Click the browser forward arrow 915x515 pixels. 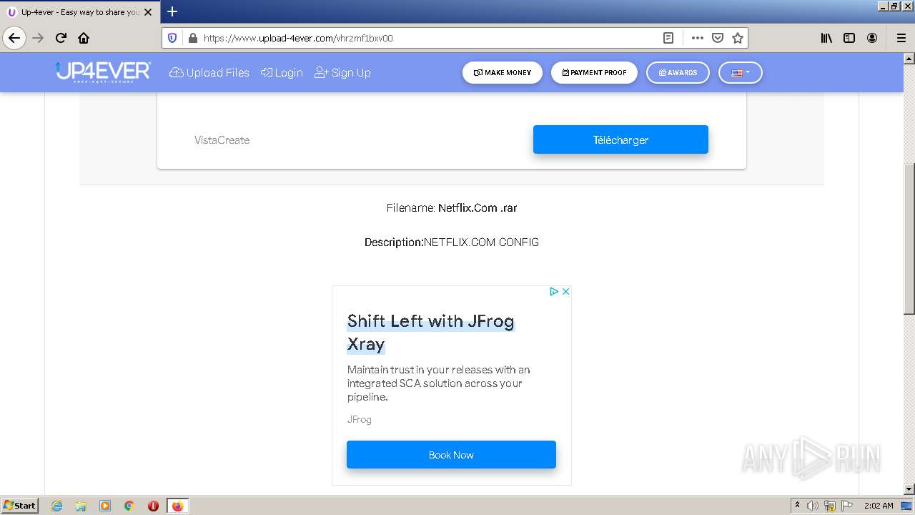coord(38,38)
